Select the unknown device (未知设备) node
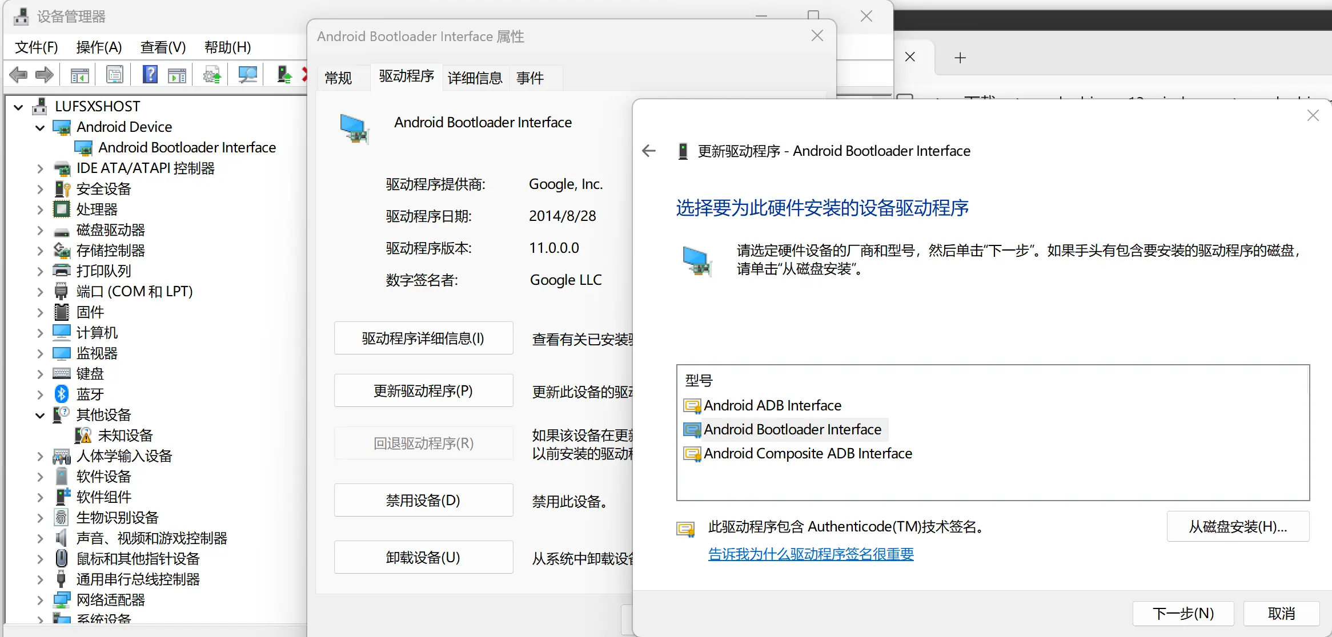The height and width of the screenshot is (637, 1332). pos(125,436)
